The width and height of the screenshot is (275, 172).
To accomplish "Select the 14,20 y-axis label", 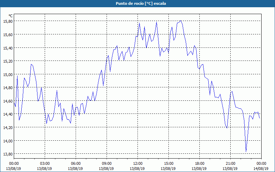I will point(8,127).
